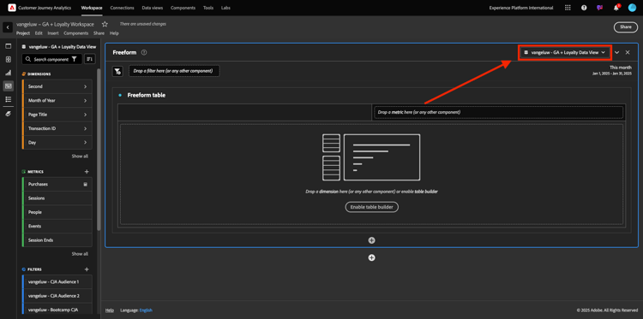Screen dimensions: 643x319
Task: Show all dimensions
Action: pos(80,157)
